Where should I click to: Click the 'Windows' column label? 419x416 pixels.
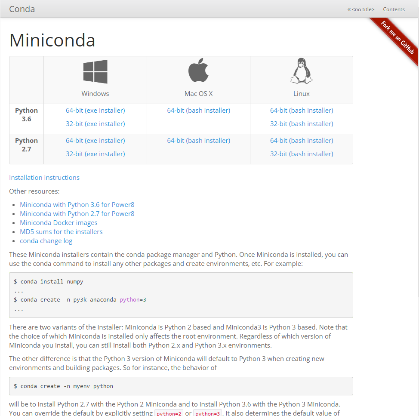[95, 94]
